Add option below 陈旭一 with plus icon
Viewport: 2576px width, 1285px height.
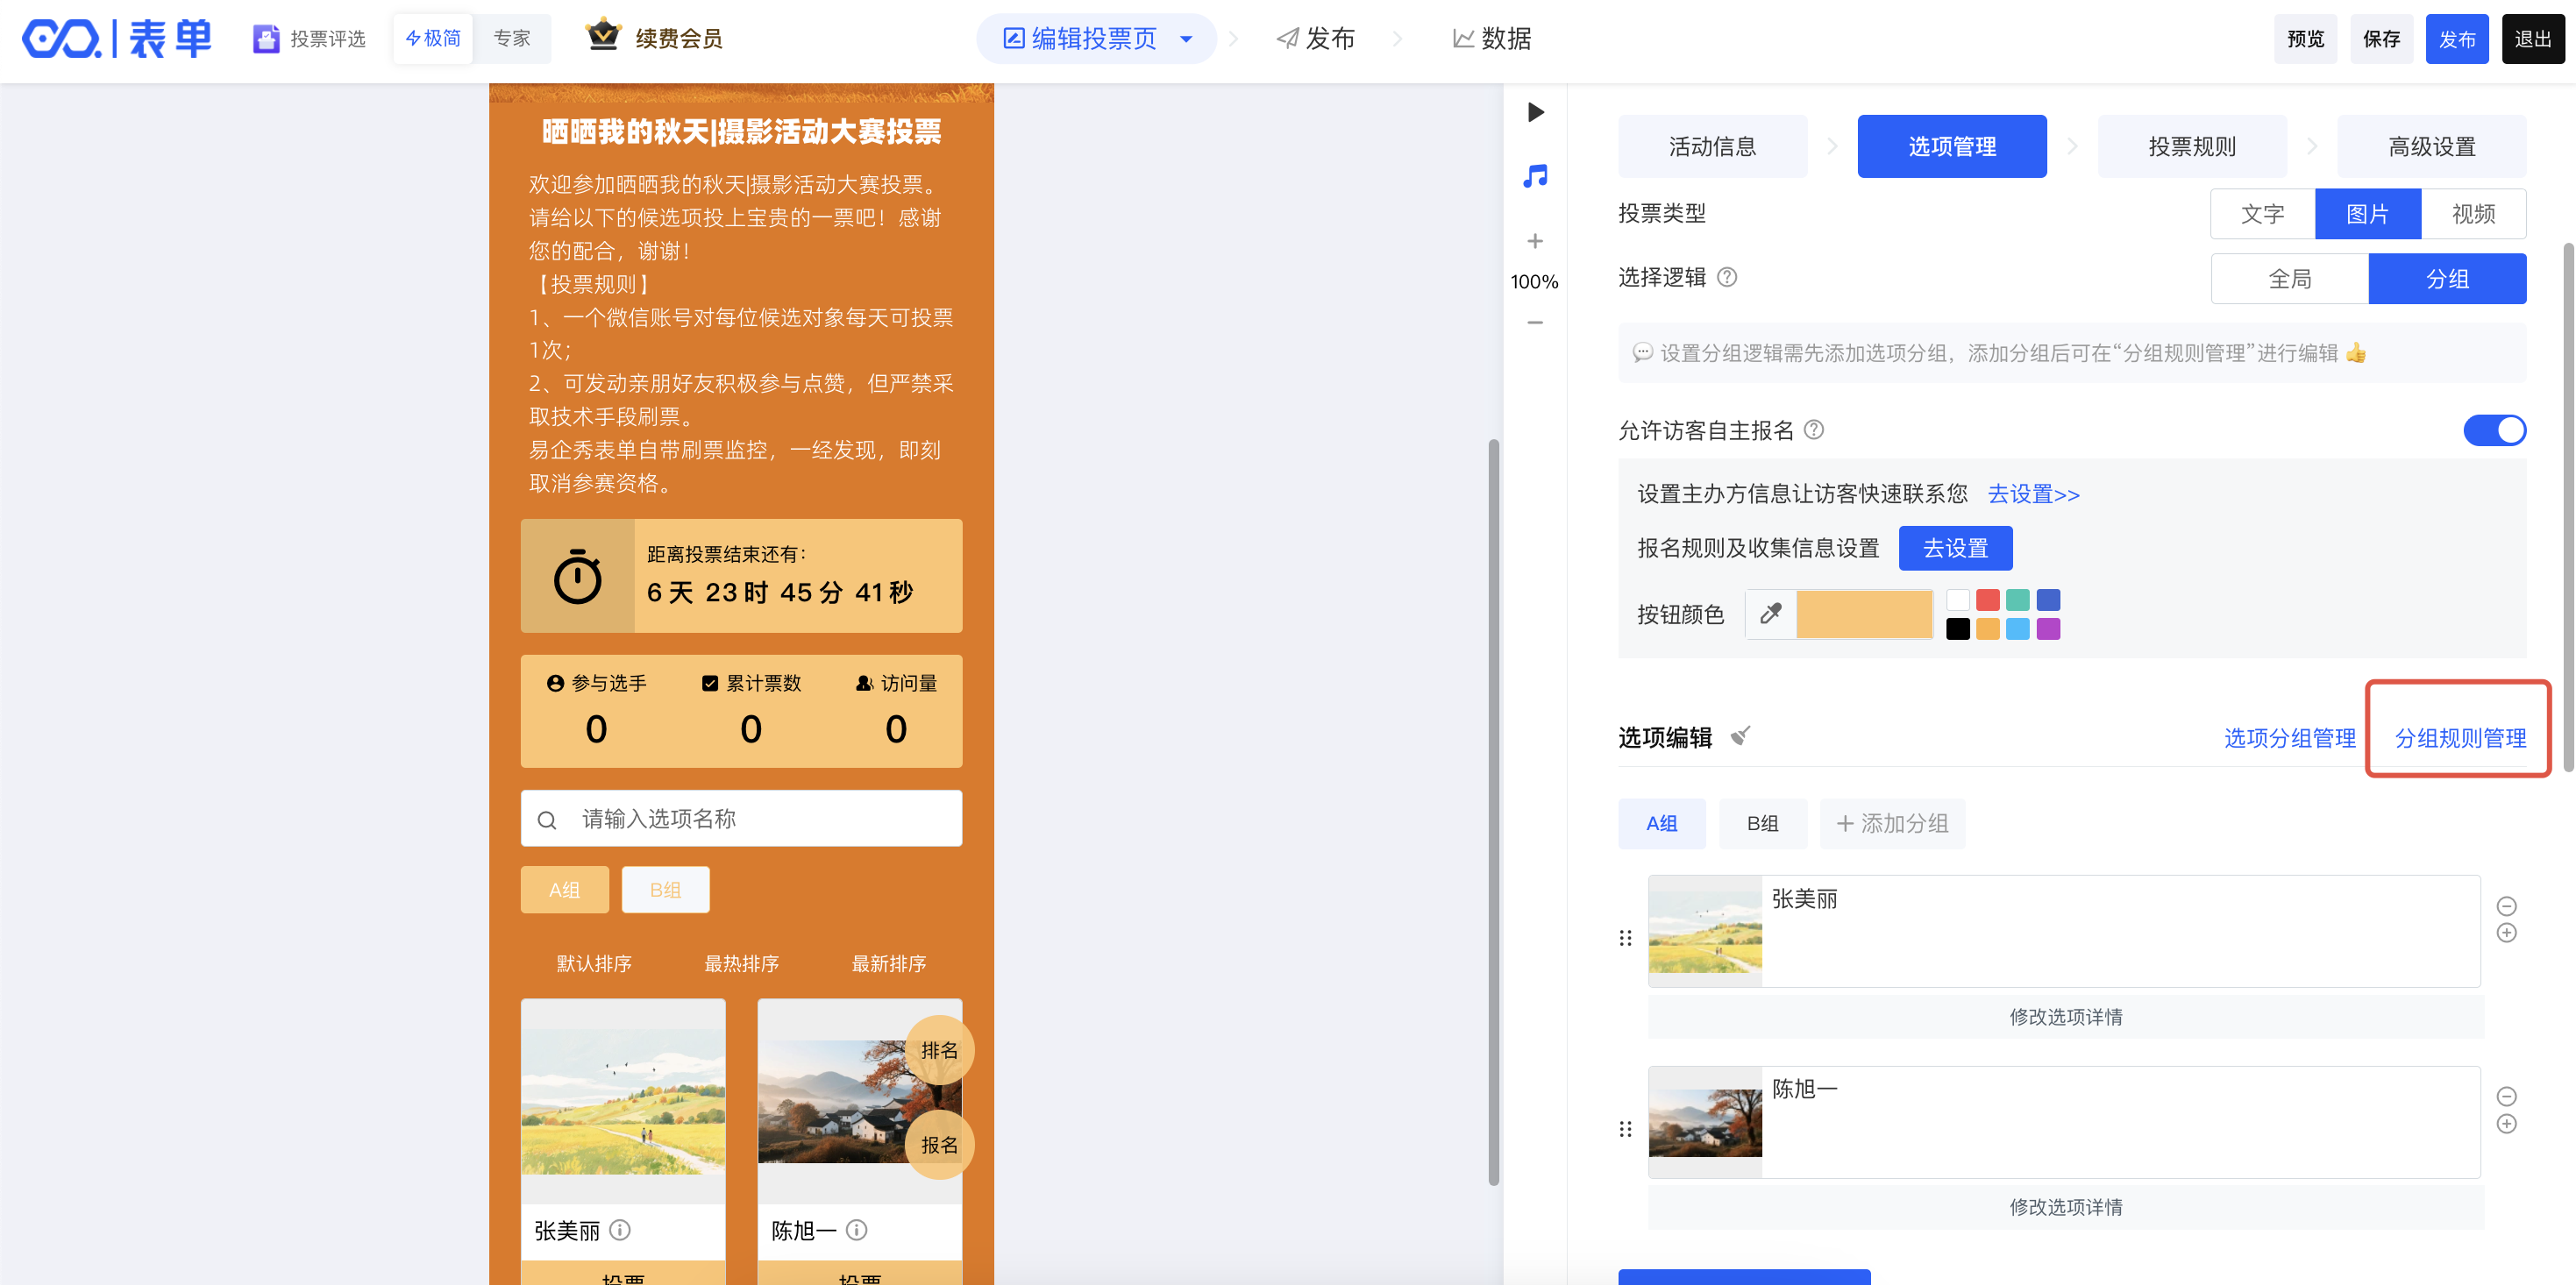click(x=2506, y=1124)
